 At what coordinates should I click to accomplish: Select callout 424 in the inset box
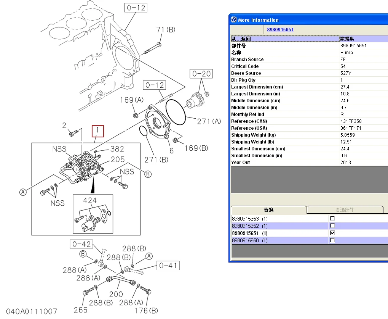tap(90, 200)
